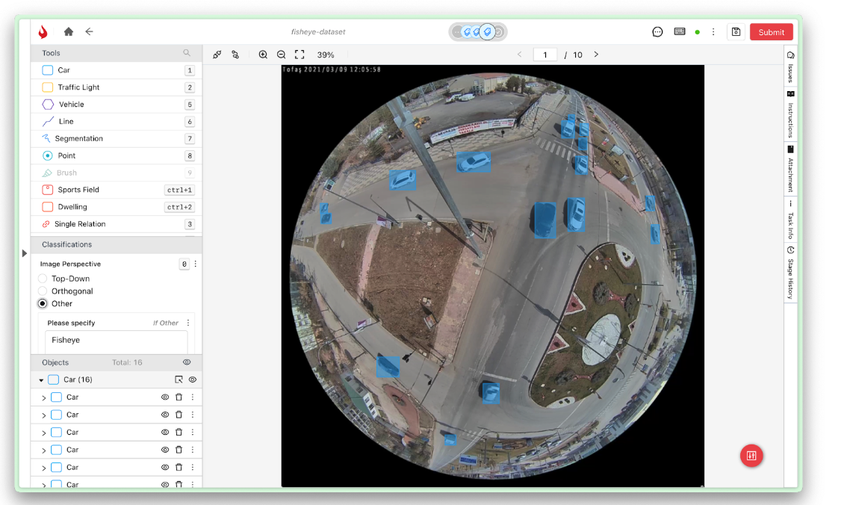This screenshot has height=505, width=841.
Task: Click the red floating action button on the canvas
Action: click(751, 456)
